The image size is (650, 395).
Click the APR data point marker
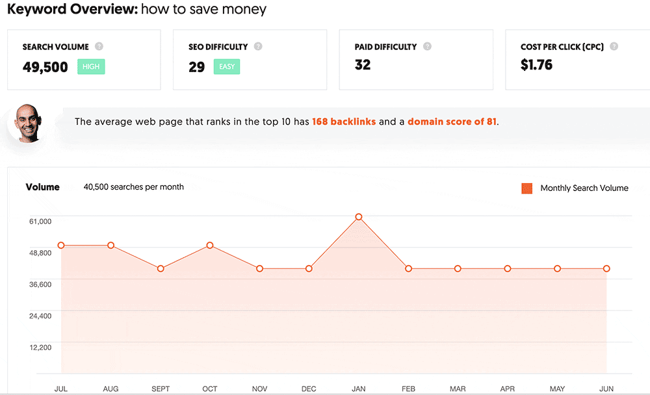tap(508, 269)
